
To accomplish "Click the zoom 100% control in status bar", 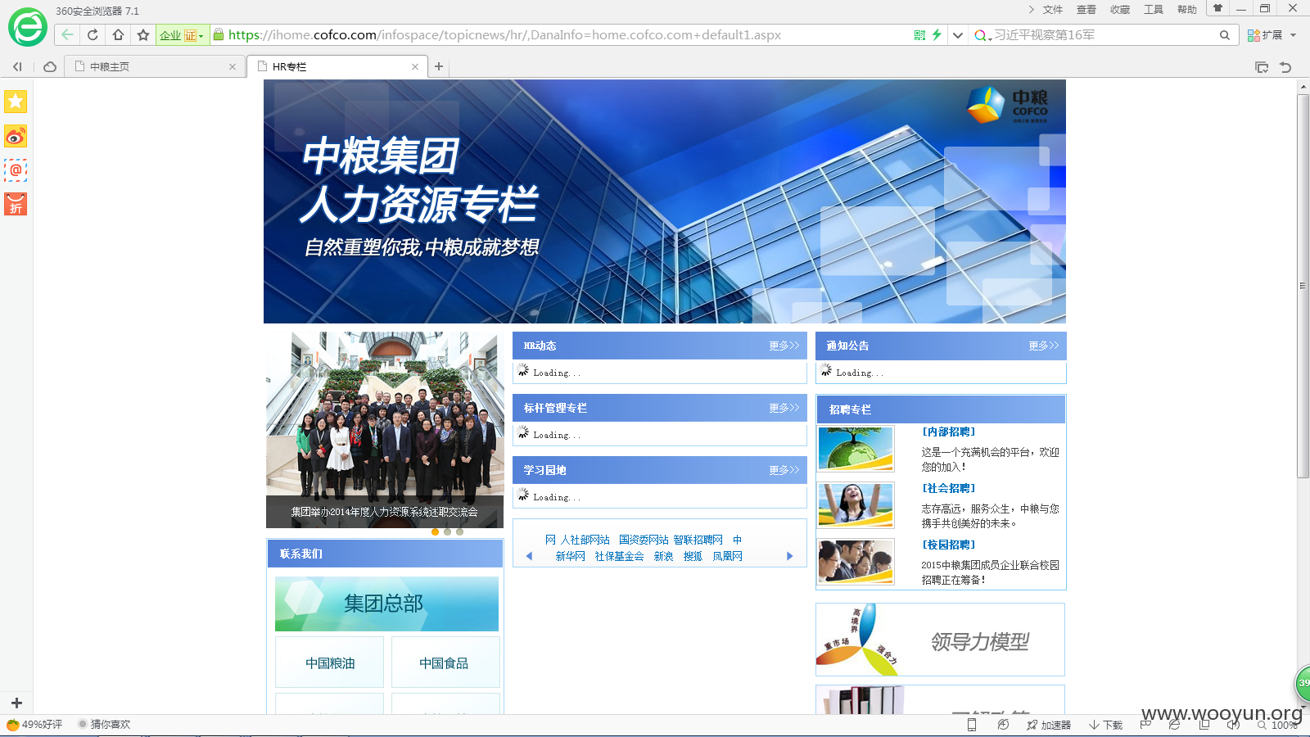I will tap(1278, 725).
